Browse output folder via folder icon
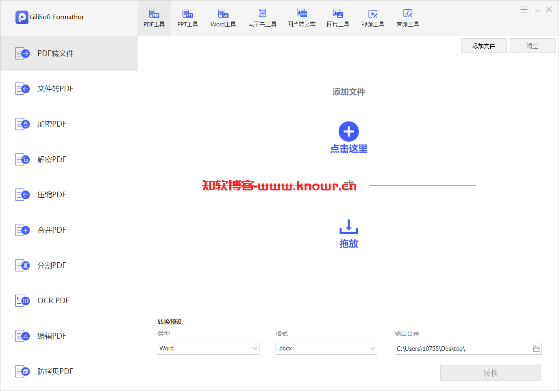Viewport: 559px width, 391px height. point(536,349)
